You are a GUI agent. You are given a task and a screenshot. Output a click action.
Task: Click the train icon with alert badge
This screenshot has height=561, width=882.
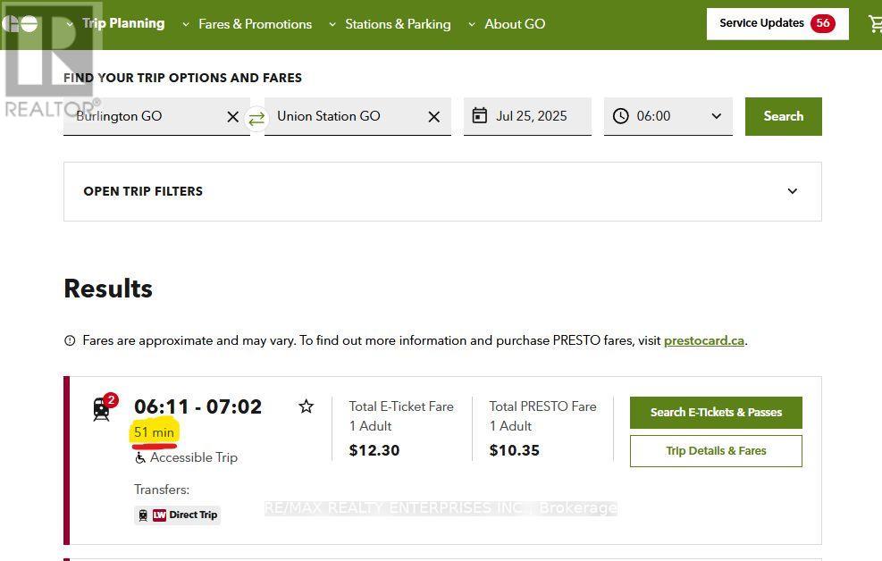[x=105, y=407]
